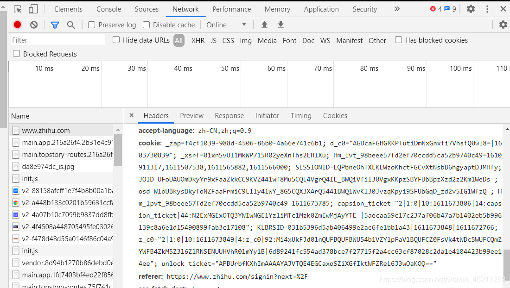Check the Hide data URLs box
Image resolution: width=510 pixels, height=288 pixels.
point(116,40)
